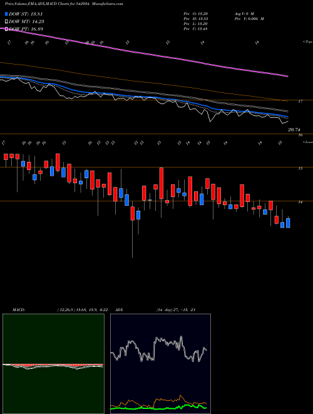Click the price axis label 15 on candlestick chart
Viewport: 313px width, 414px height.
coord(300,169)
